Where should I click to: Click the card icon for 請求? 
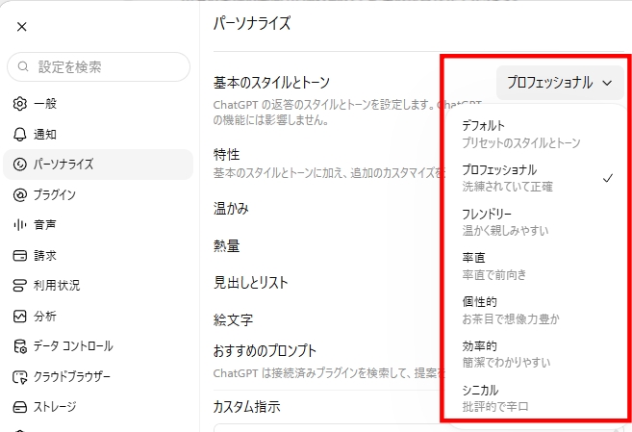(x=20, y=256)
